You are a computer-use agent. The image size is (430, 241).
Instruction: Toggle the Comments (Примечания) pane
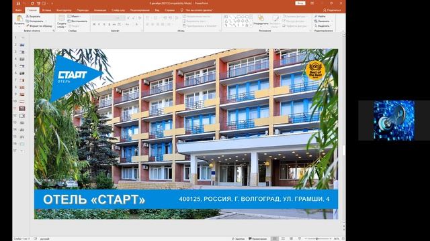coord(257,239)
